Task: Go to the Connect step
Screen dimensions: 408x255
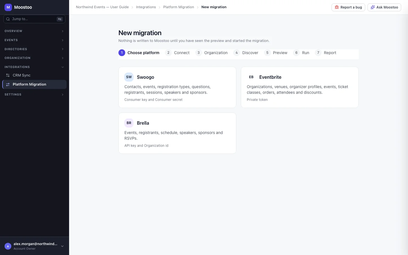Action: [x=177, y=53]
